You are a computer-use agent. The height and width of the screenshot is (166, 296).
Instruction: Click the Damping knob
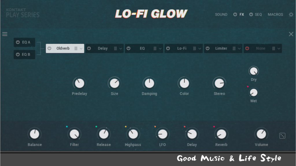[x=149, y=83]
